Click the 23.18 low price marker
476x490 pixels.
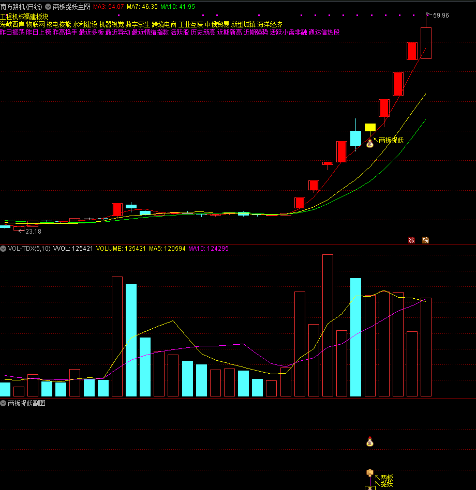(x=33, y=231)
